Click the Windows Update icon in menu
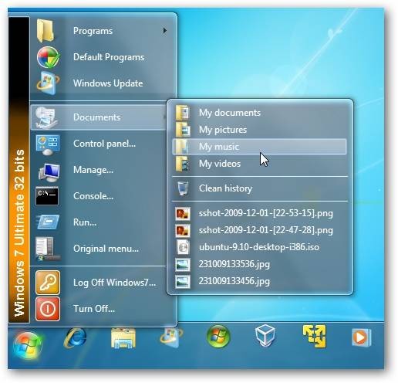 [x=48, y=83]
